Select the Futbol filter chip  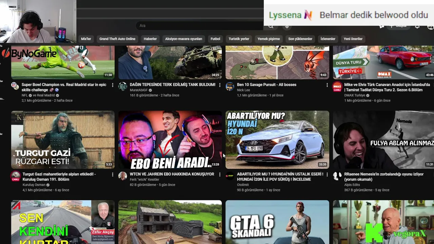pyautogui.click(x=215, y=39)
